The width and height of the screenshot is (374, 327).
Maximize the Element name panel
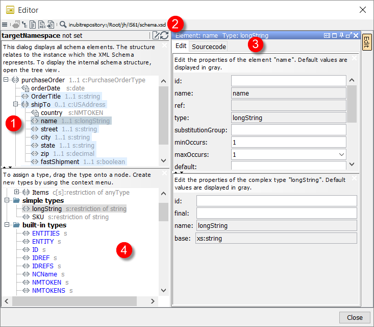point(334,36)
